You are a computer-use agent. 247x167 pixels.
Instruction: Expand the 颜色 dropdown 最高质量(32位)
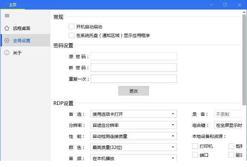point(133,146)
